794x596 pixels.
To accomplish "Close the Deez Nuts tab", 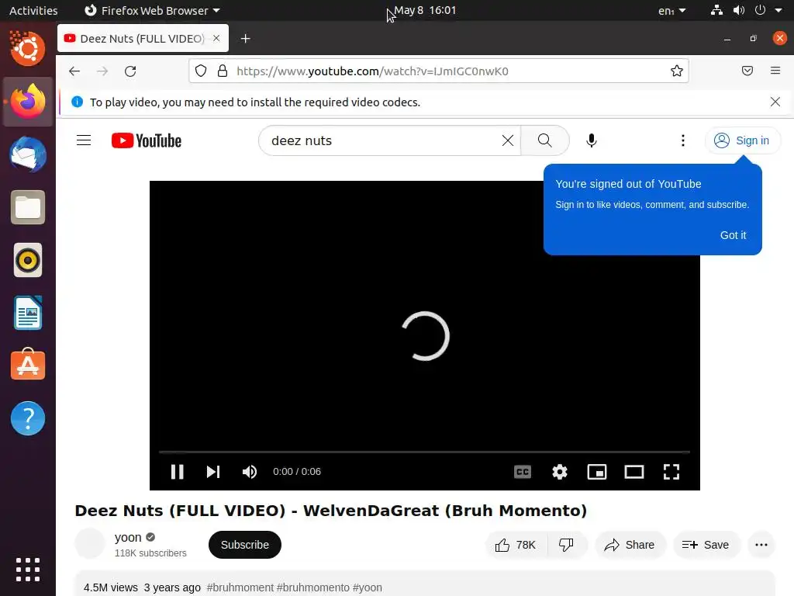I will pos(216,39).
